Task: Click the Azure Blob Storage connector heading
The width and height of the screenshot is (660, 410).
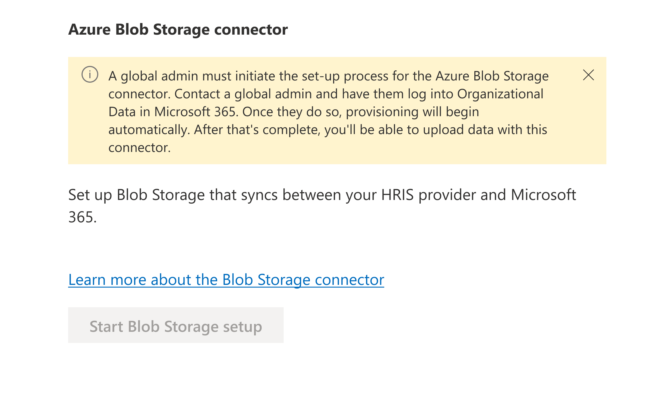Action: (x=178, y=29)
